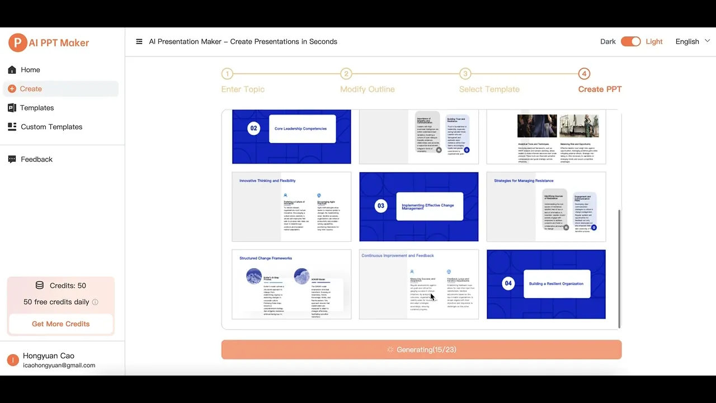This screenshot has width=716, height=403.
Task: Open Templates via its sidebar icon
Action: click(12, 107)
